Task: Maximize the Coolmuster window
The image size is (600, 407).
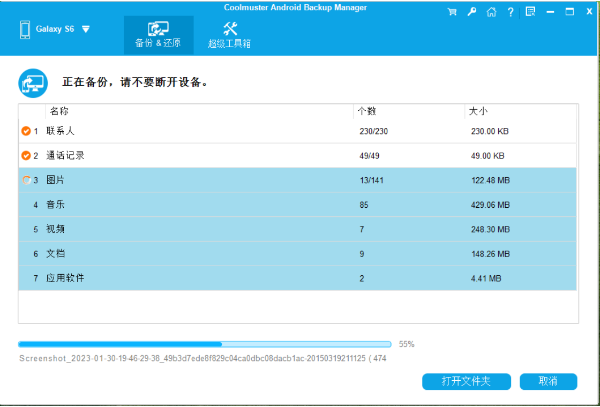Action: click(570, 12)
